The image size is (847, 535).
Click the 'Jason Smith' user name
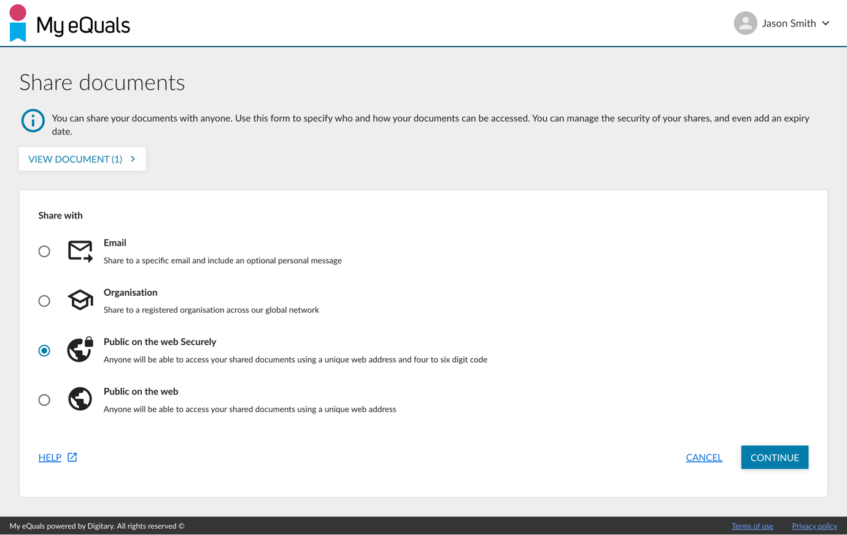789,23
